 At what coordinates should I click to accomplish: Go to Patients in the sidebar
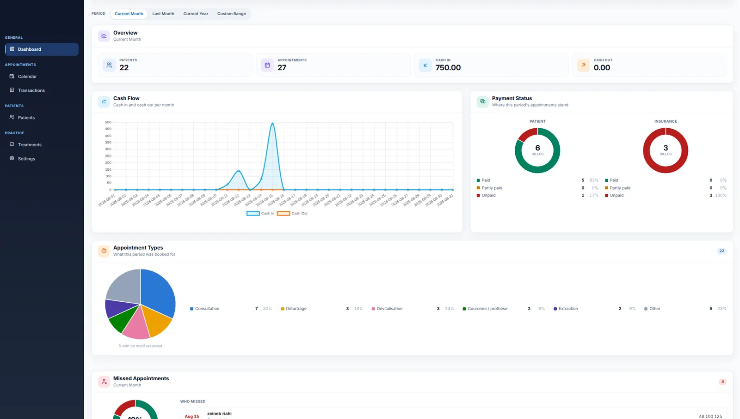[x=42, y=118]
